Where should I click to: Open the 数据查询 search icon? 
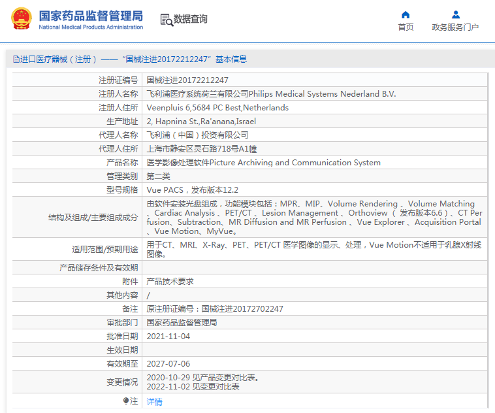(167, 20)
